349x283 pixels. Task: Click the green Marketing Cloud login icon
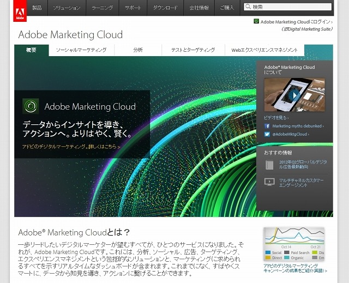coord(256,22)
